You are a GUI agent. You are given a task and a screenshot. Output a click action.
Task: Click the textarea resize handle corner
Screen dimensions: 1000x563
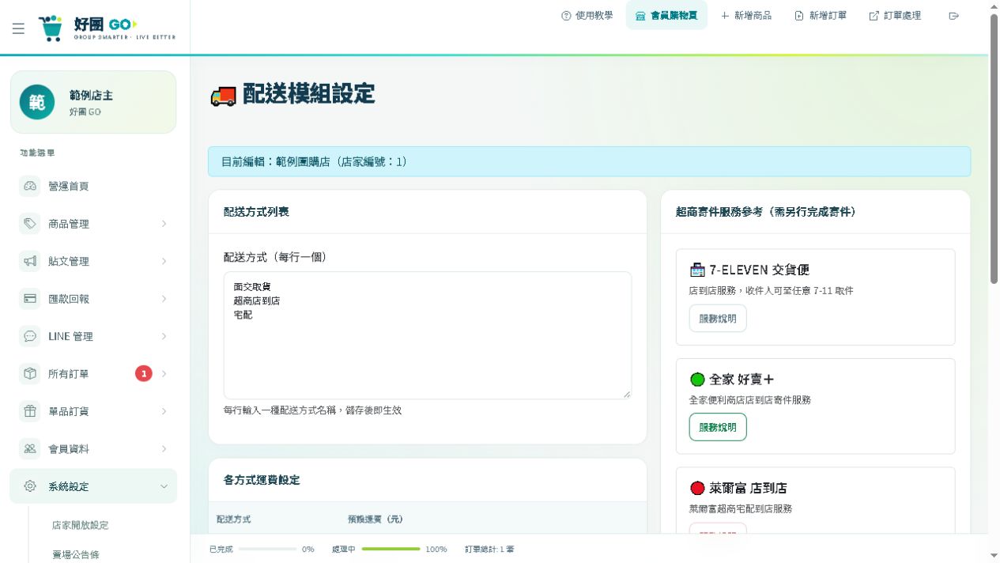627,394
